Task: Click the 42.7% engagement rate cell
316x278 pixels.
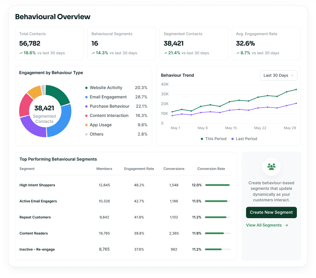Action: (139, 201)
